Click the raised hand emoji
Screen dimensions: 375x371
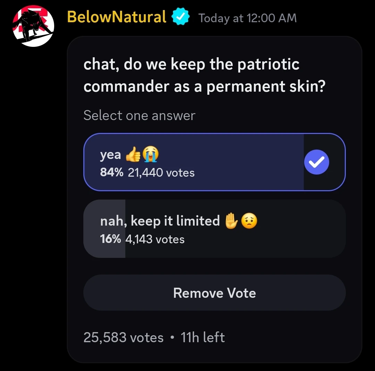[x=232, y=221]
